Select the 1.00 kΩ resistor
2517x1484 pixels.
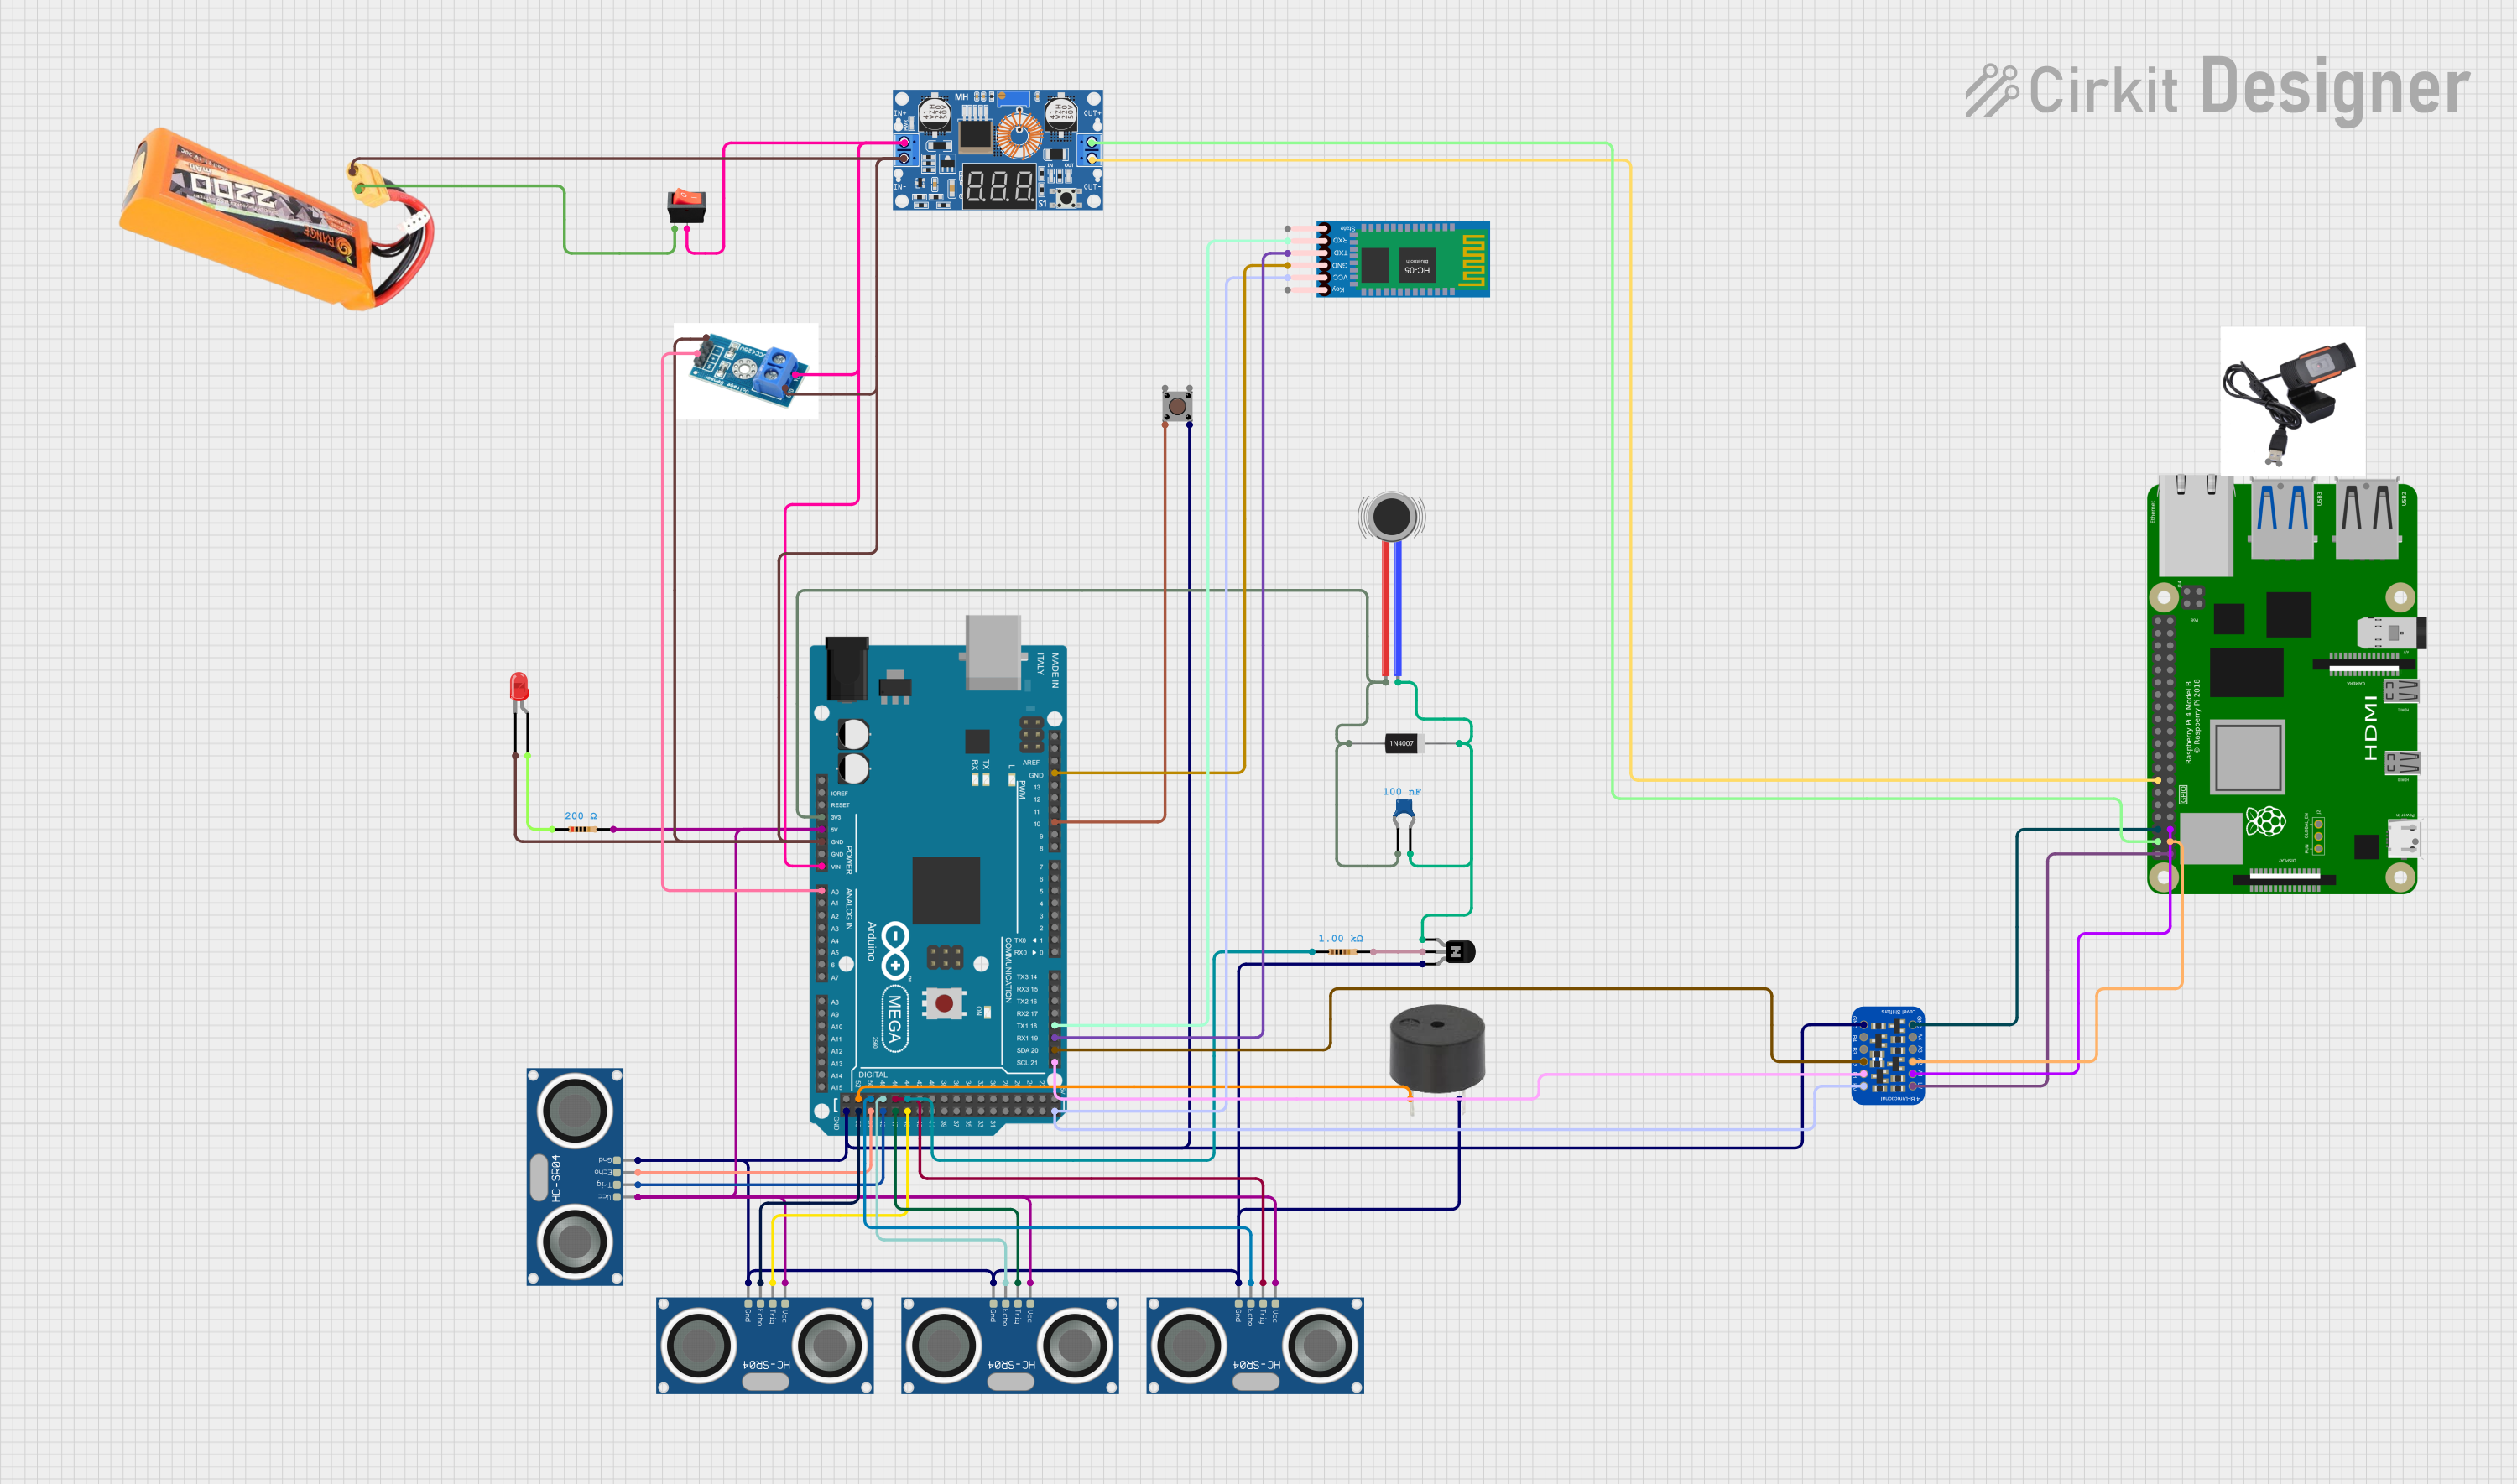pyautogui.click(x=1342, y=952)
